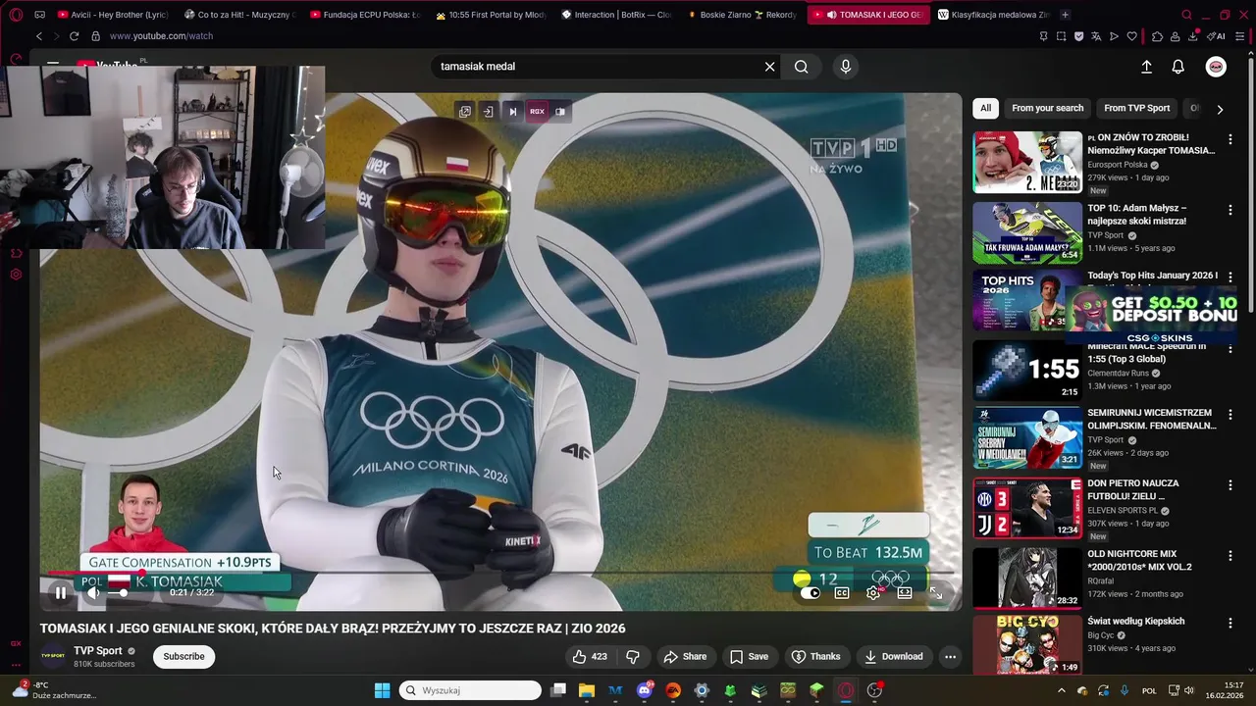Start voice search with the microphone
This screenshot has width=1256, height=706.
click(846, 67)
